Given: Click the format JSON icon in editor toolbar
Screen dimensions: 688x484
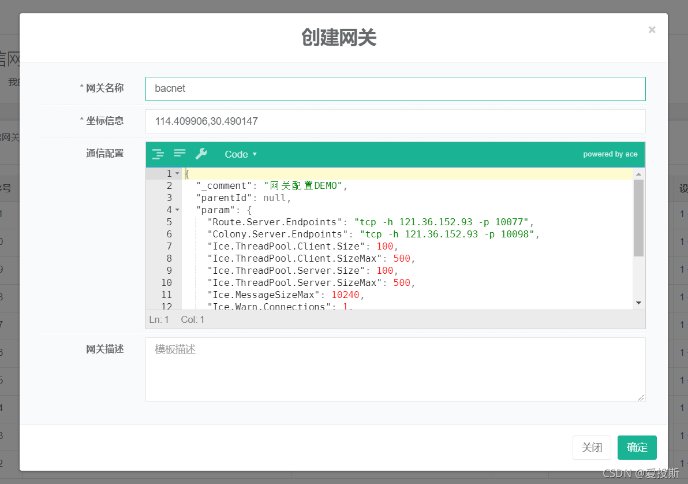Looking at the screenshot, I should coord(158,154).
